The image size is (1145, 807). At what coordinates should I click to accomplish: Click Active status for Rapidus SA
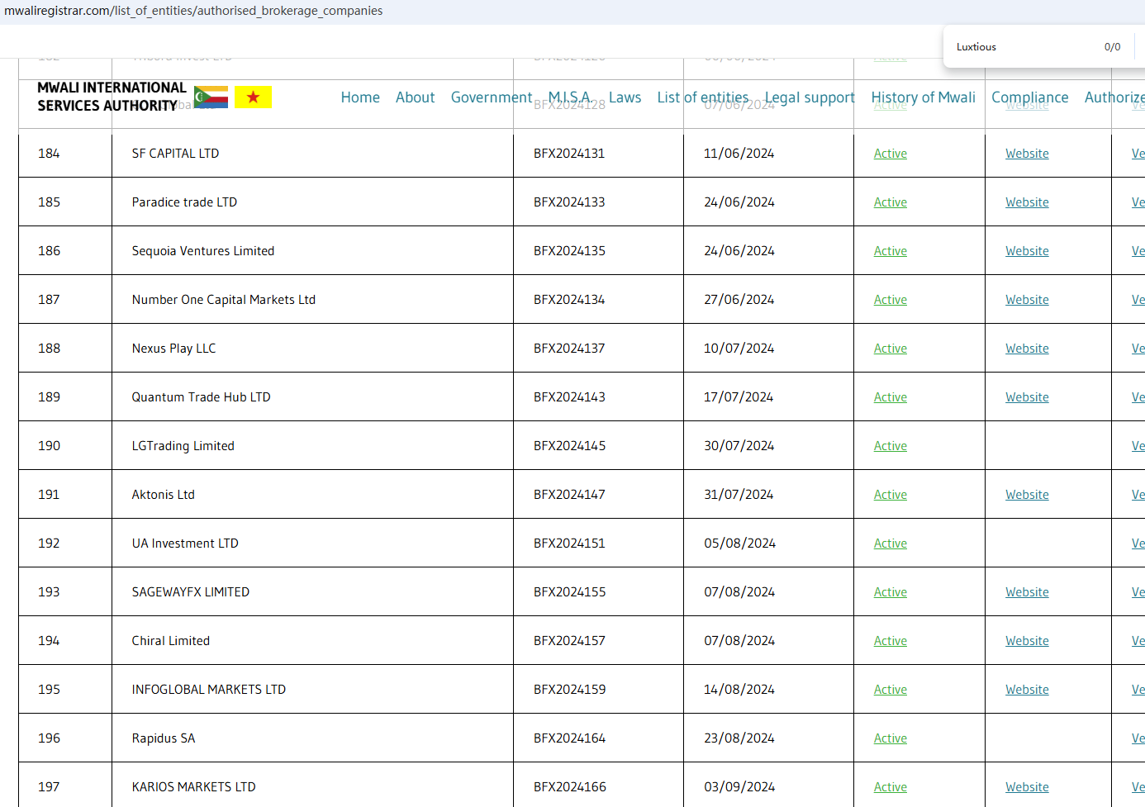point(890,738)
